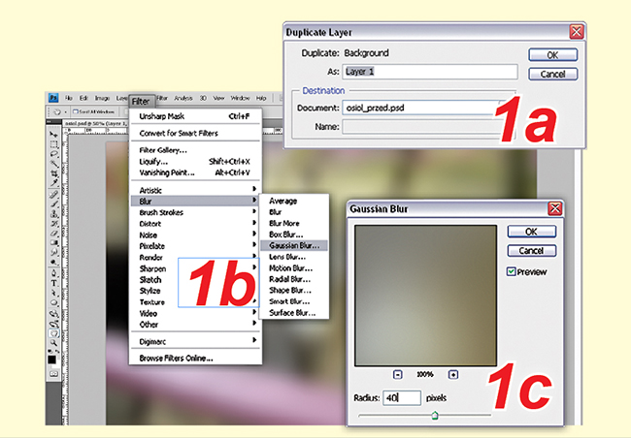The image size is (631, 438).
Task: Select the Eyedropper tool
Action: tap(53, 183)
